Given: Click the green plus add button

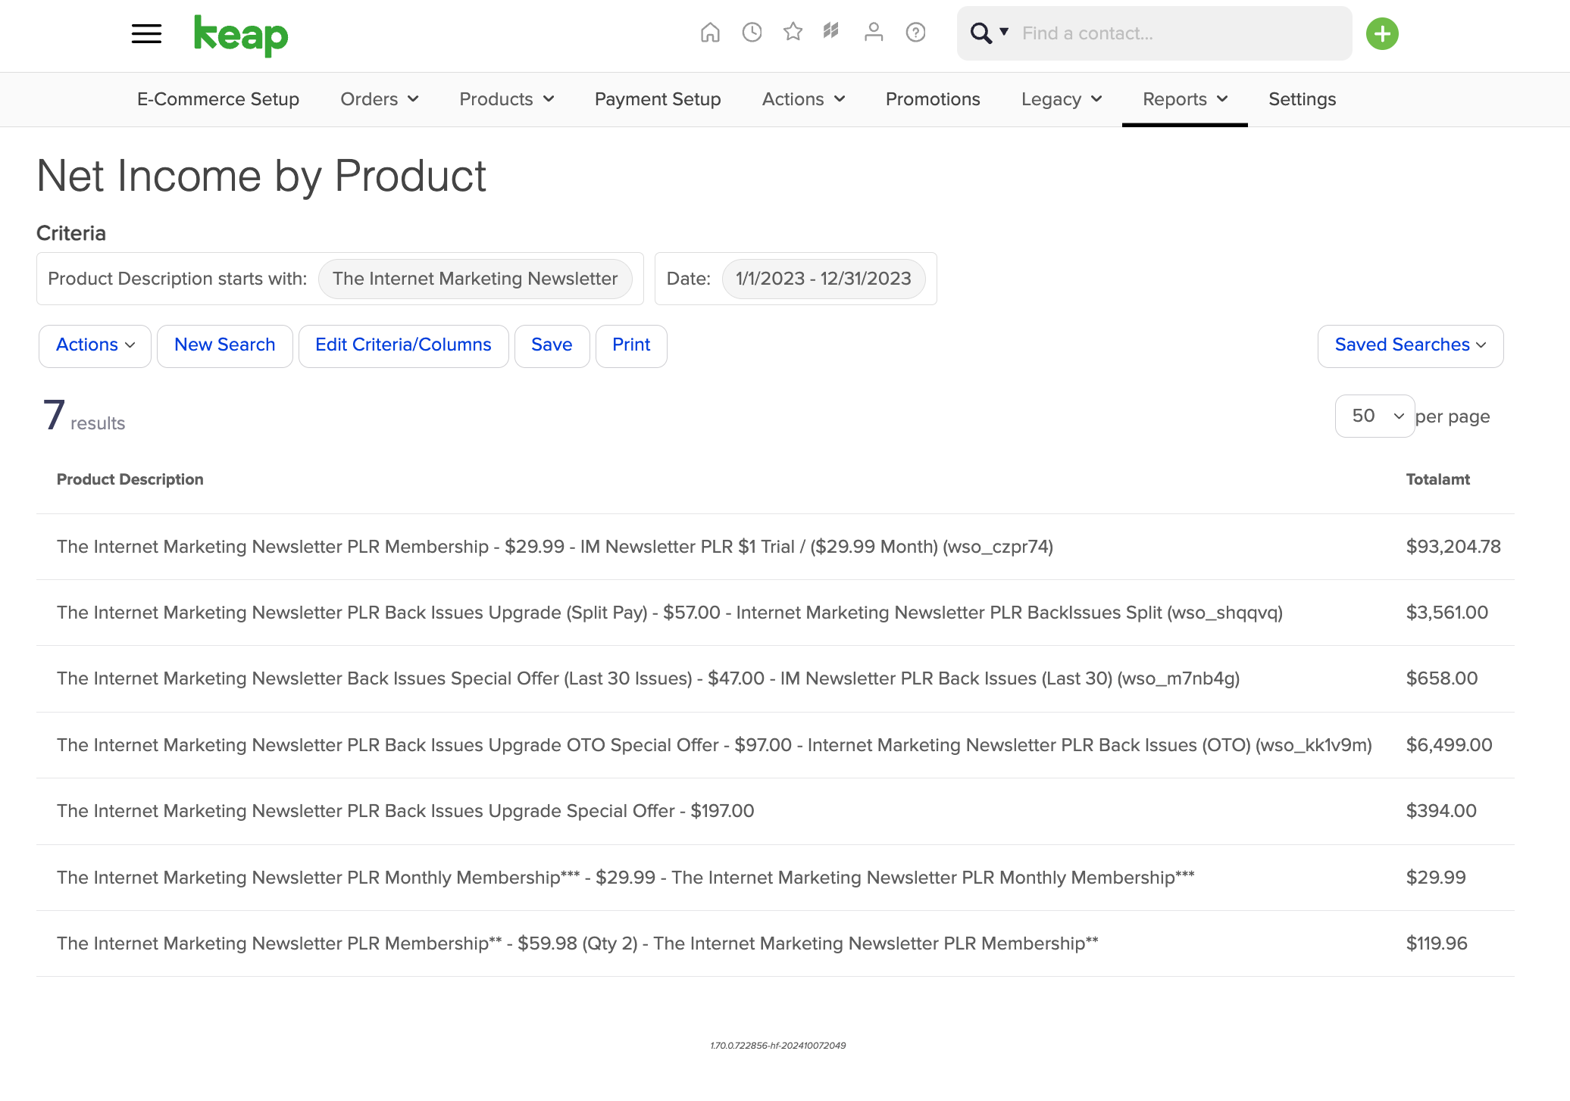Looking at the screenshot, I should (x=1382, y=33).
